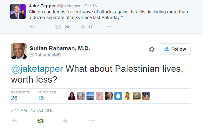Undo retweet on Sultan Rahaman's tweet
Viewport: 203px width, 132px height.
(40, 121)
